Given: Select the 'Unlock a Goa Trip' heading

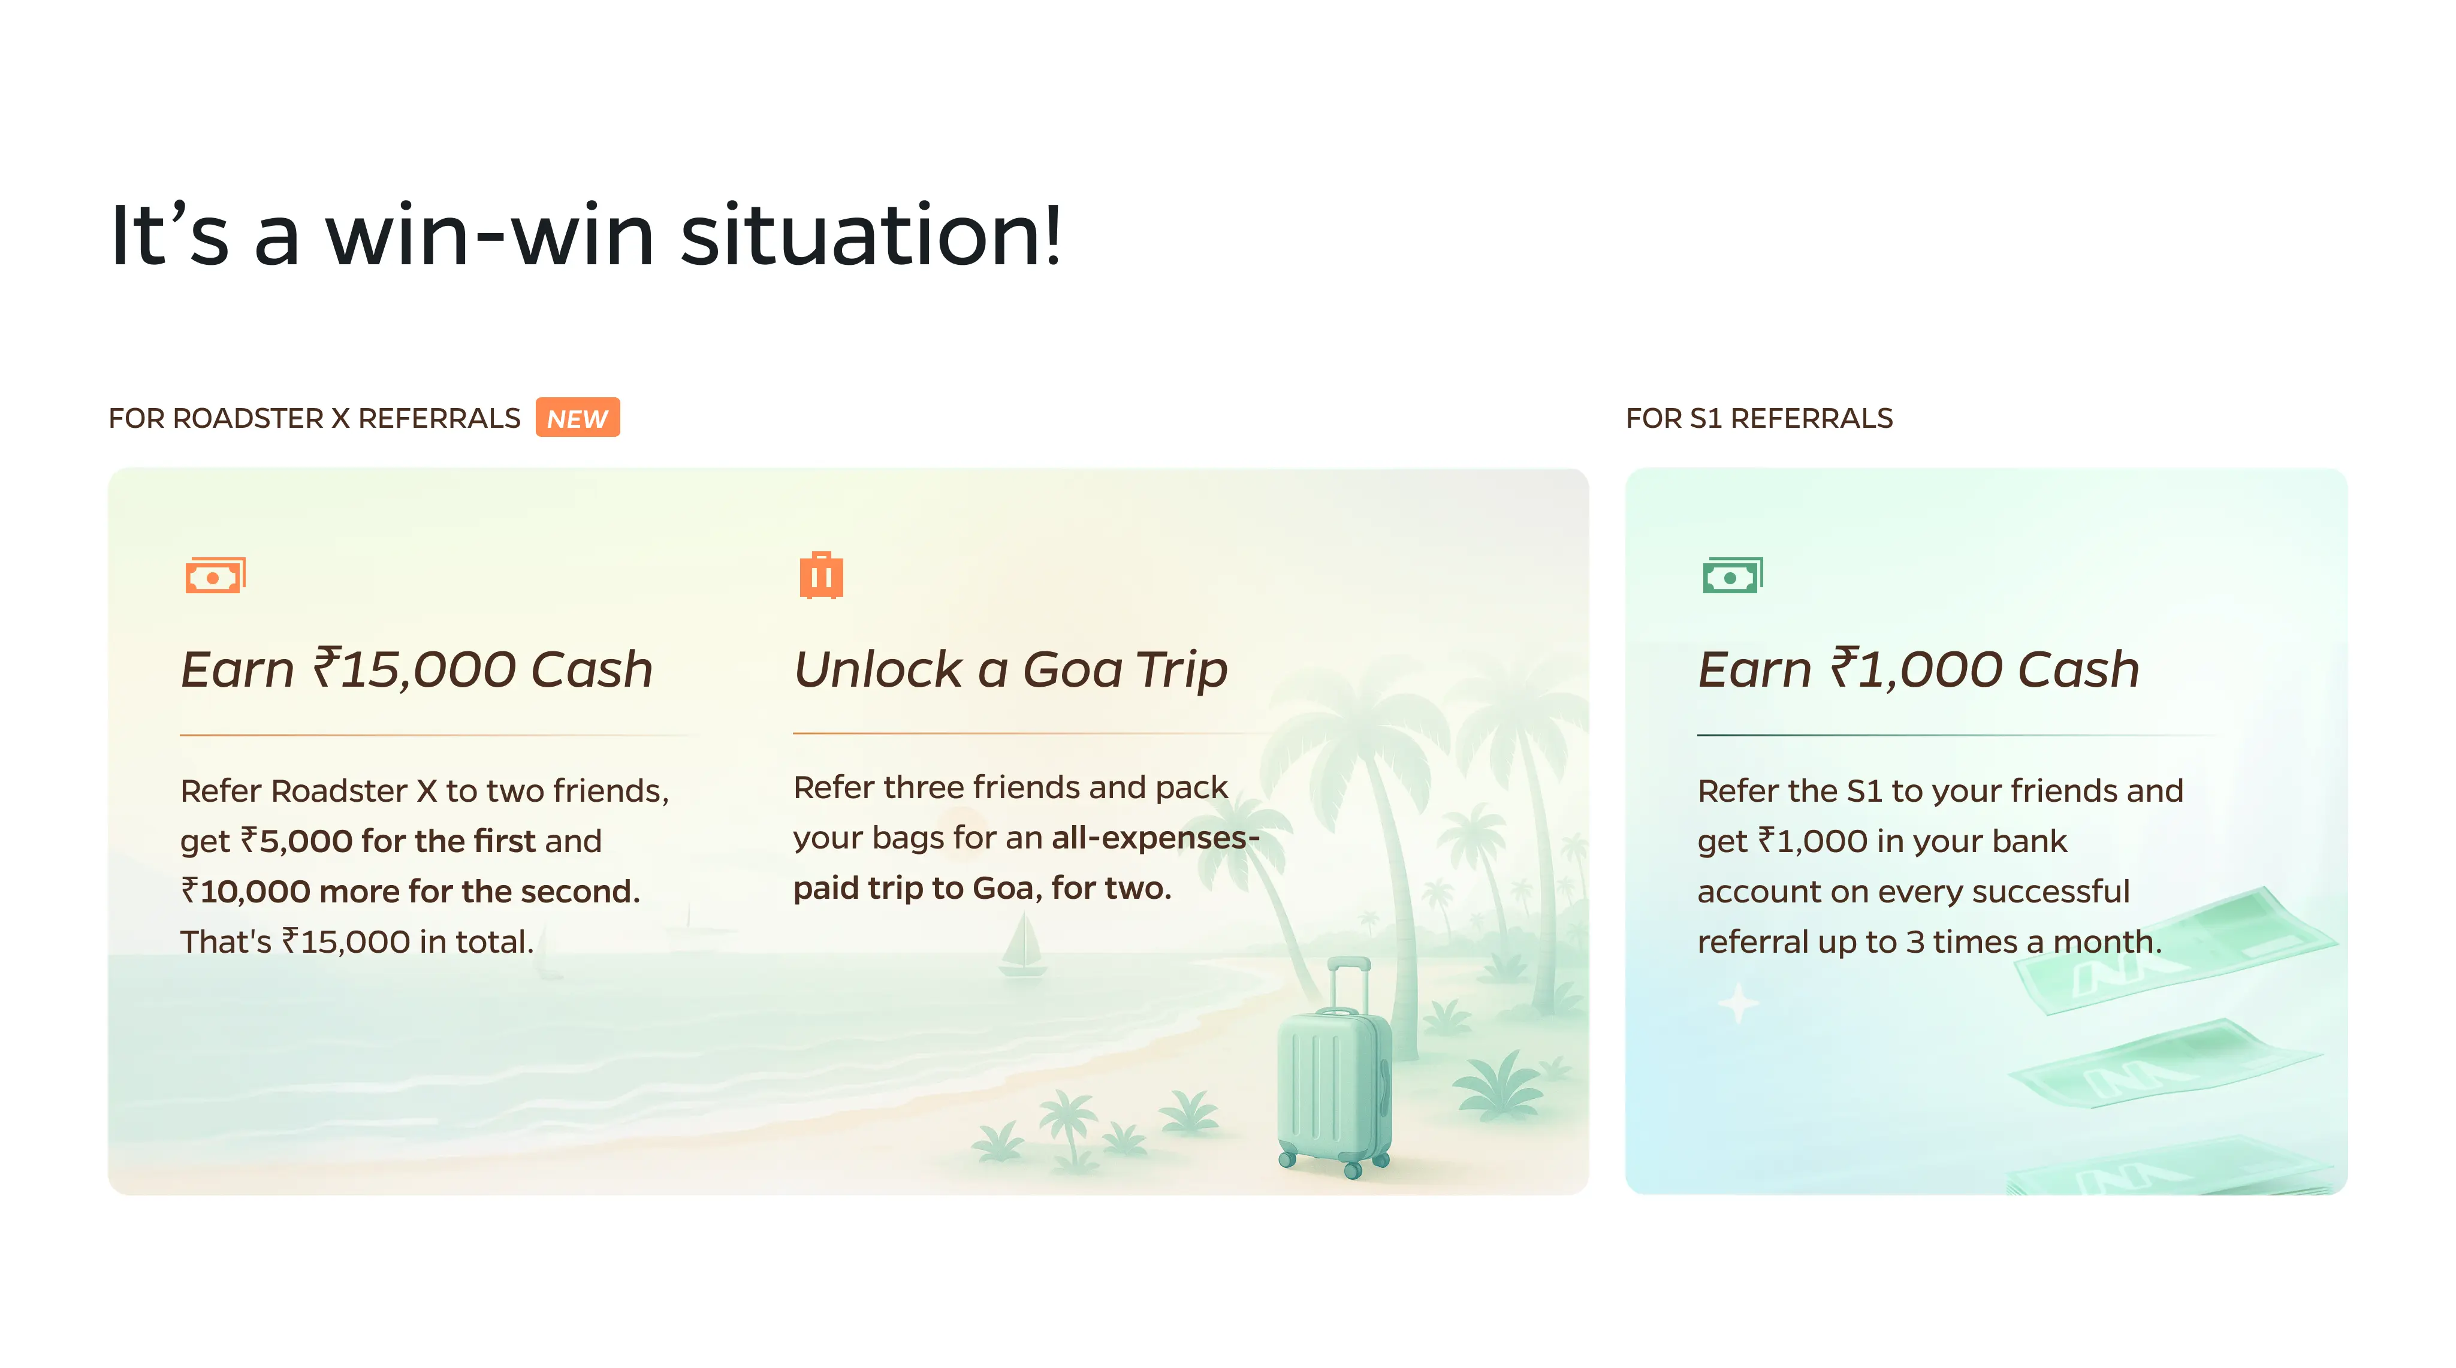Looking at the screenshot, I should pyautogui.click(x=1010, y=669).
